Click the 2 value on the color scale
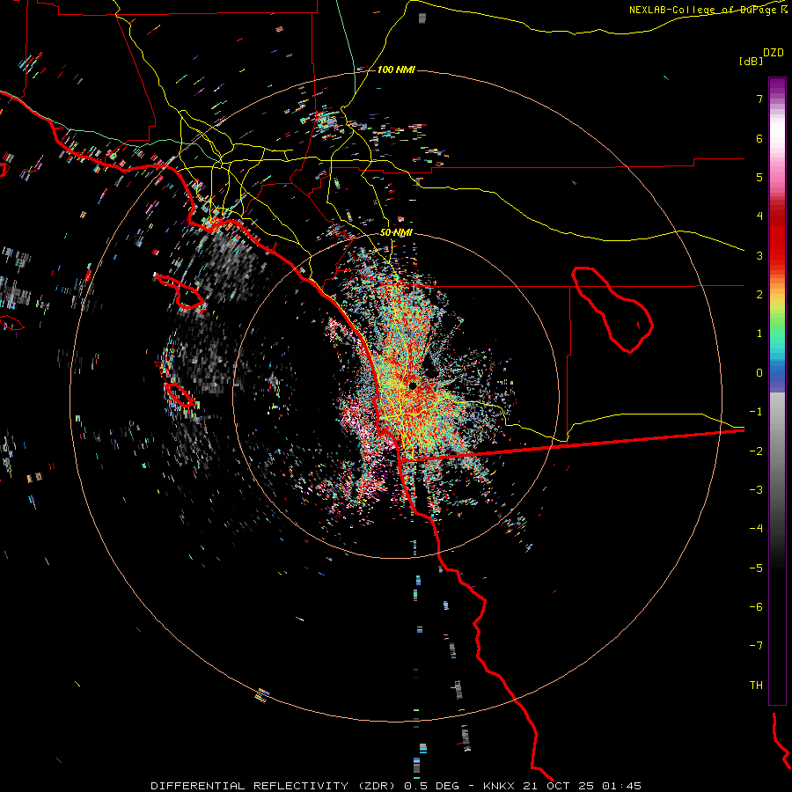 pyautogui.click(x=759, y=295)
